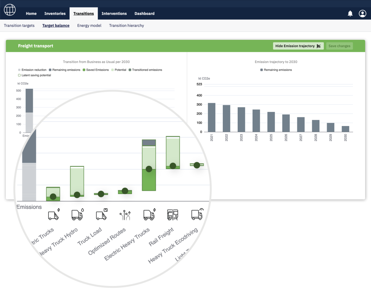Click the Rail Freight train icon
Image resolution: width=371 pixels, height=295 pixels.
[x=172, y=215]
